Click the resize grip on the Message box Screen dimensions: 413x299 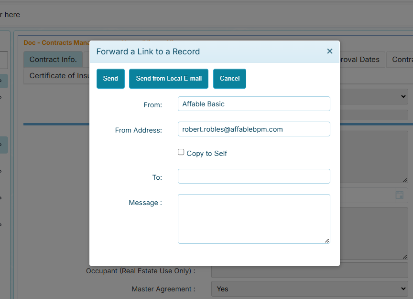tap(328, 242)
